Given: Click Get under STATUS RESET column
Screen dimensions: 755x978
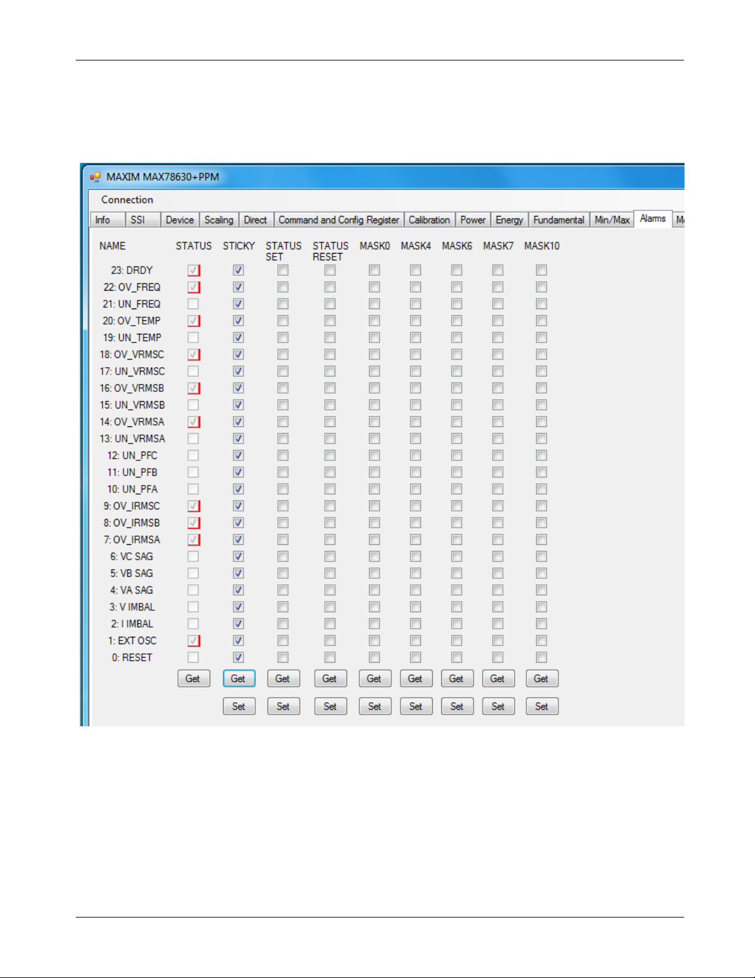Looking at the screenshot, I should 330,679.
